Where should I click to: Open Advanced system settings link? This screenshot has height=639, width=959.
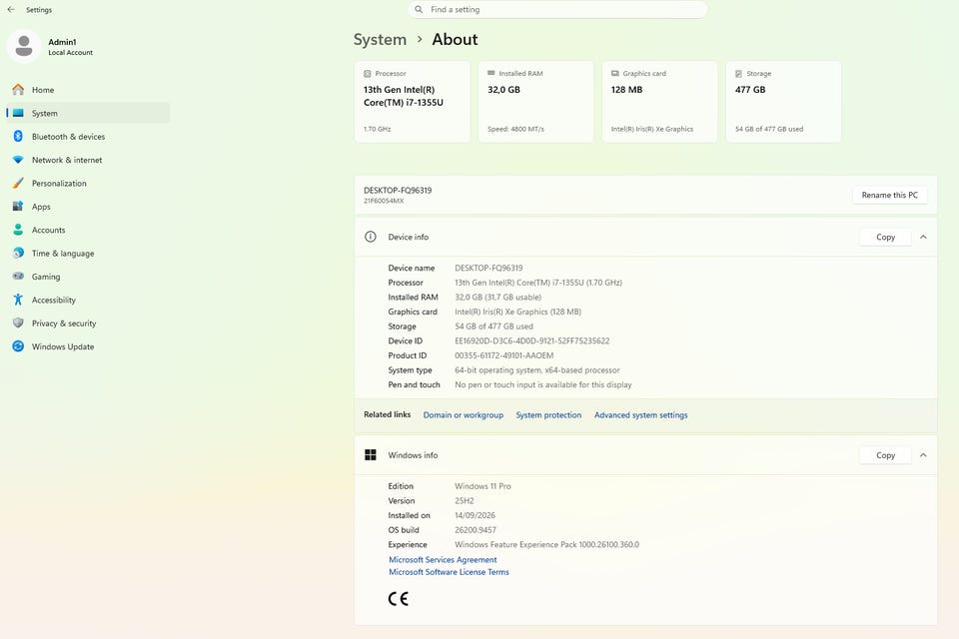point(641,415)
